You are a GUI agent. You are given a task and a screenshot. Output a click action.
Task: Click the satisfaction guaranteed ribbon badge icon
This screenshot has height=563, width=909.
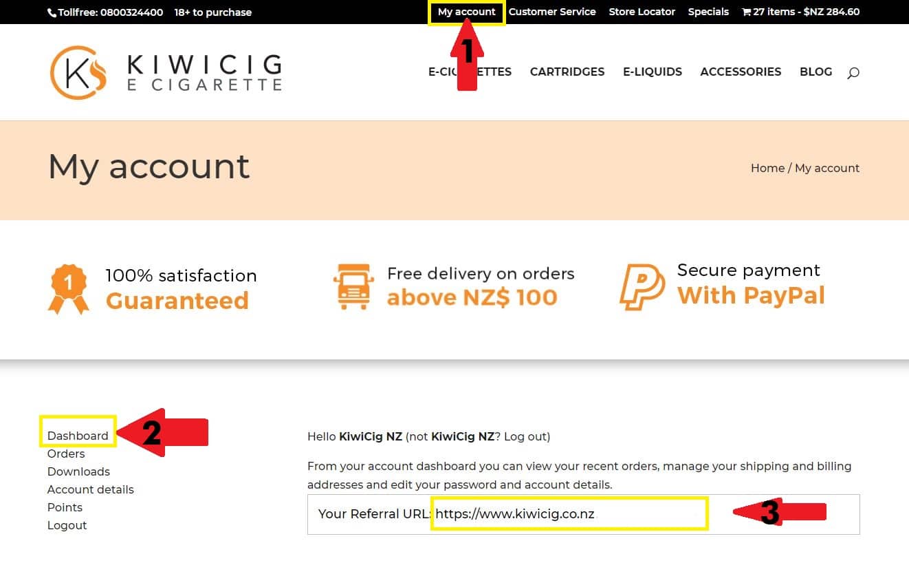(68, 289)
